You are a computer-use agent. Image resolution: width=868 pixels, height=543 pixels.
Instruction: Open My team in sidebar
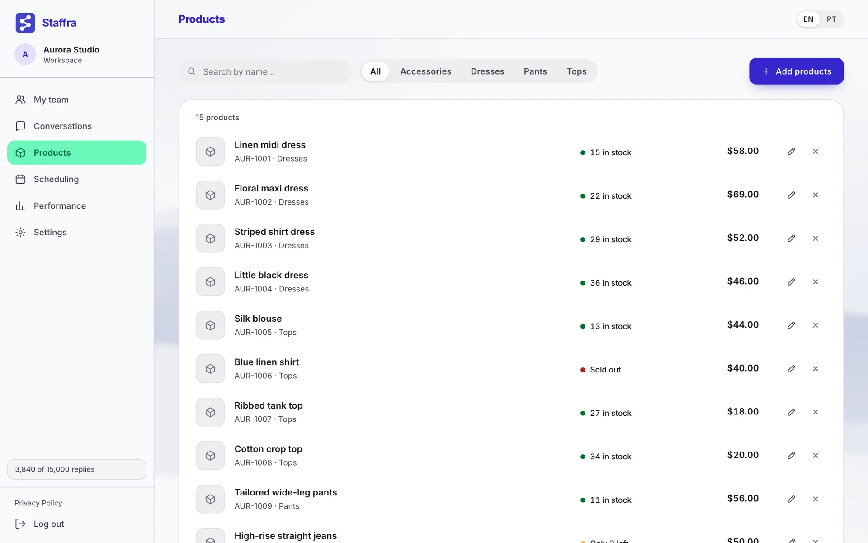(77, 100)
